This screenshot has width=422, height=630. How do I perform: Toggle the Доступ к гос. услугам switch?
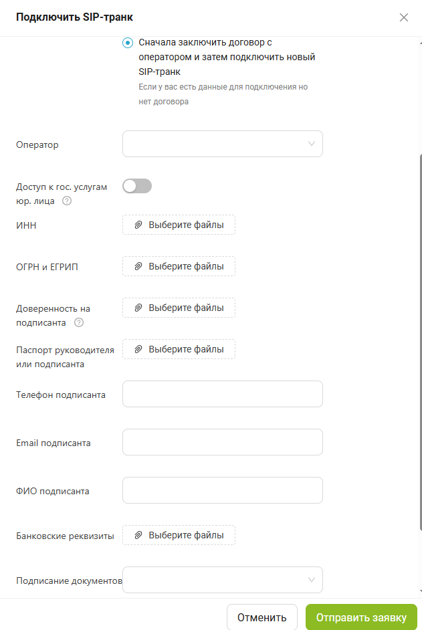pos(137,187)
